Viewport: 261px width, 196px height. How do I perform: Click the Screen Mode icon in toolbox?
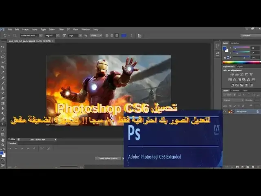tap(3, 165)
